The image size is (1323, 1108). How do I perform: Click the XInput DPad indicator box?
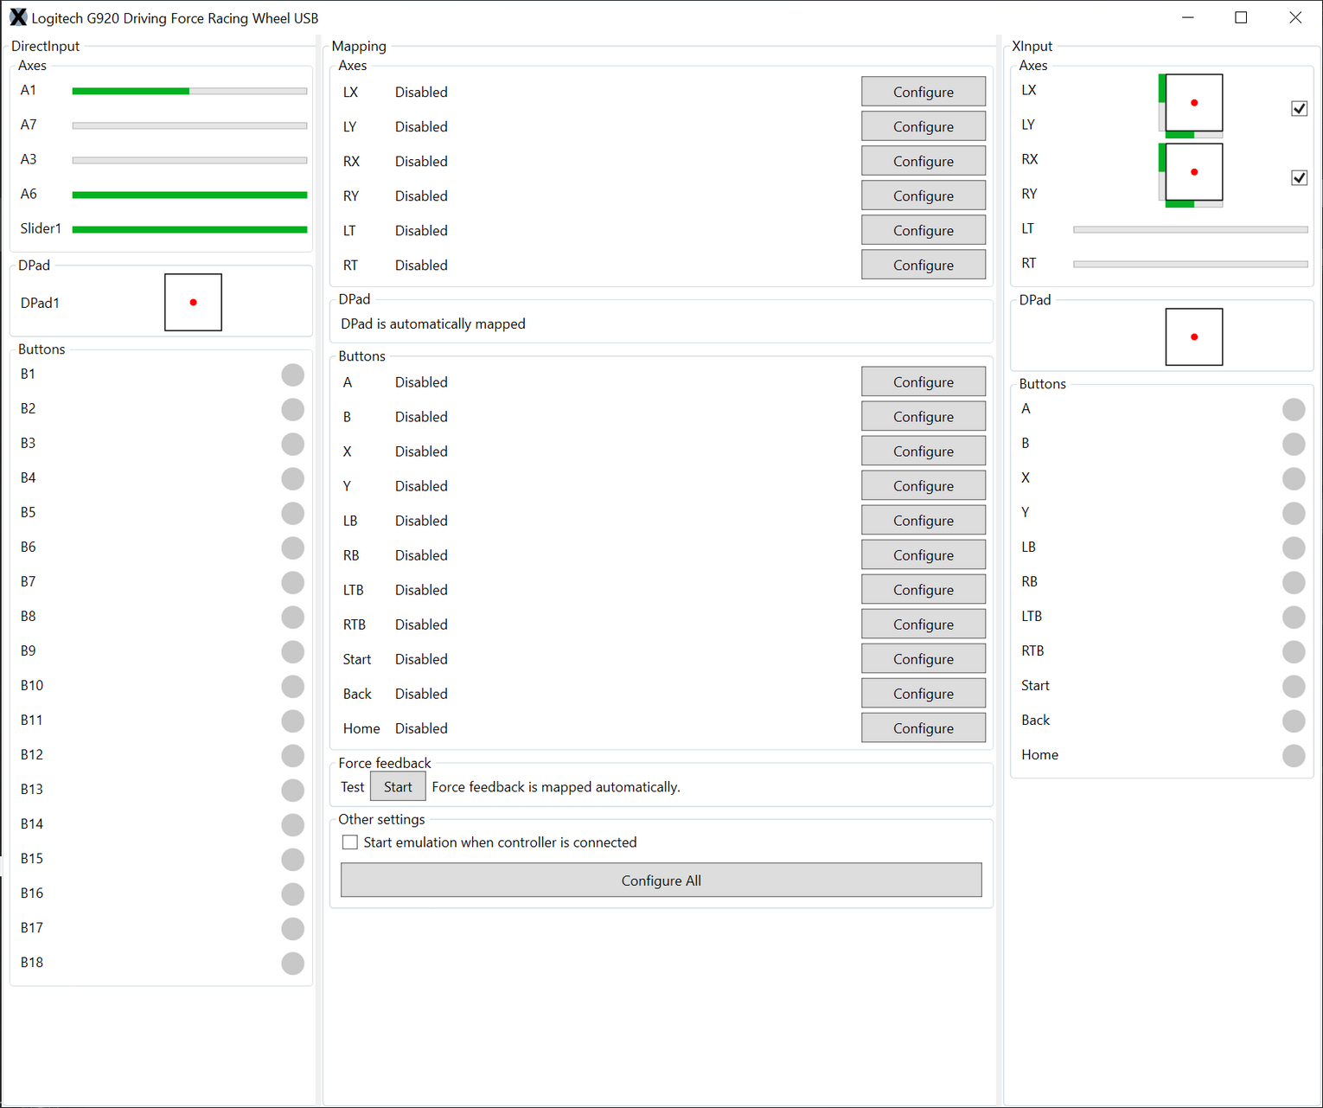point(1194,336)
